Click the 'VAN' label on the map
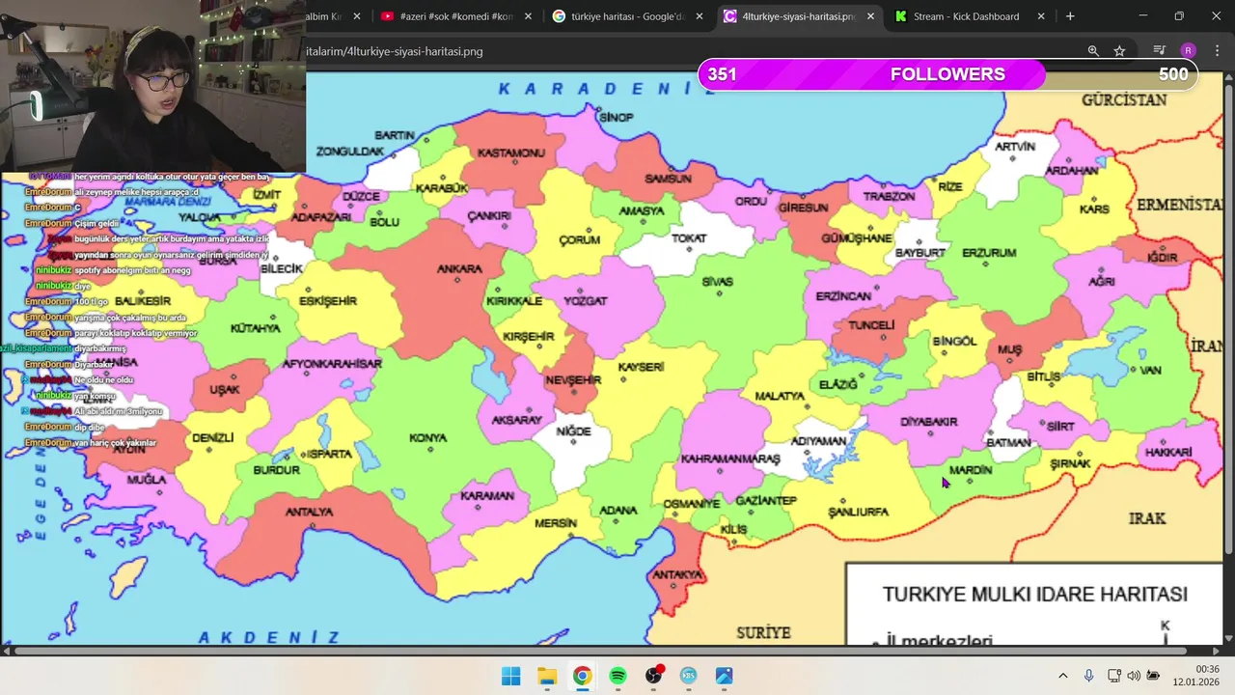 point(1150,371)
